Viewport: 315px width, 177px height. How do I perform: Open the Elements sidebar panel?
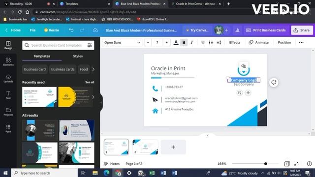8,61
